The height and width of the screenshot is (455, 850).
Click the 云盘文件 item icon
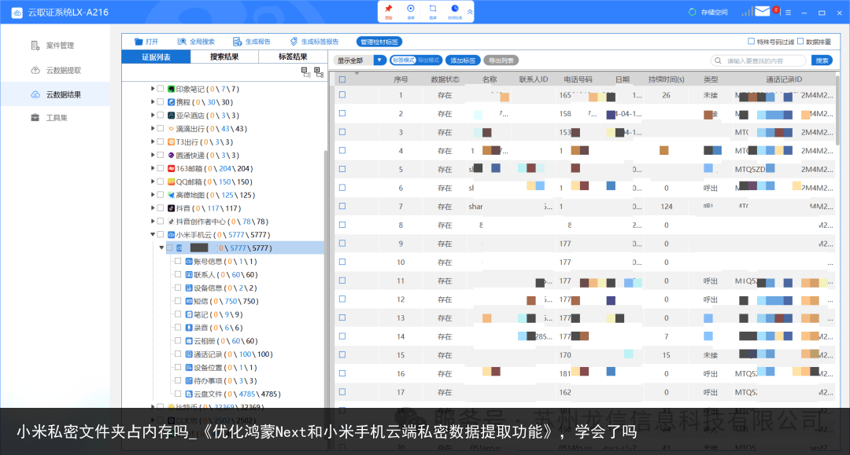(189, 394)
